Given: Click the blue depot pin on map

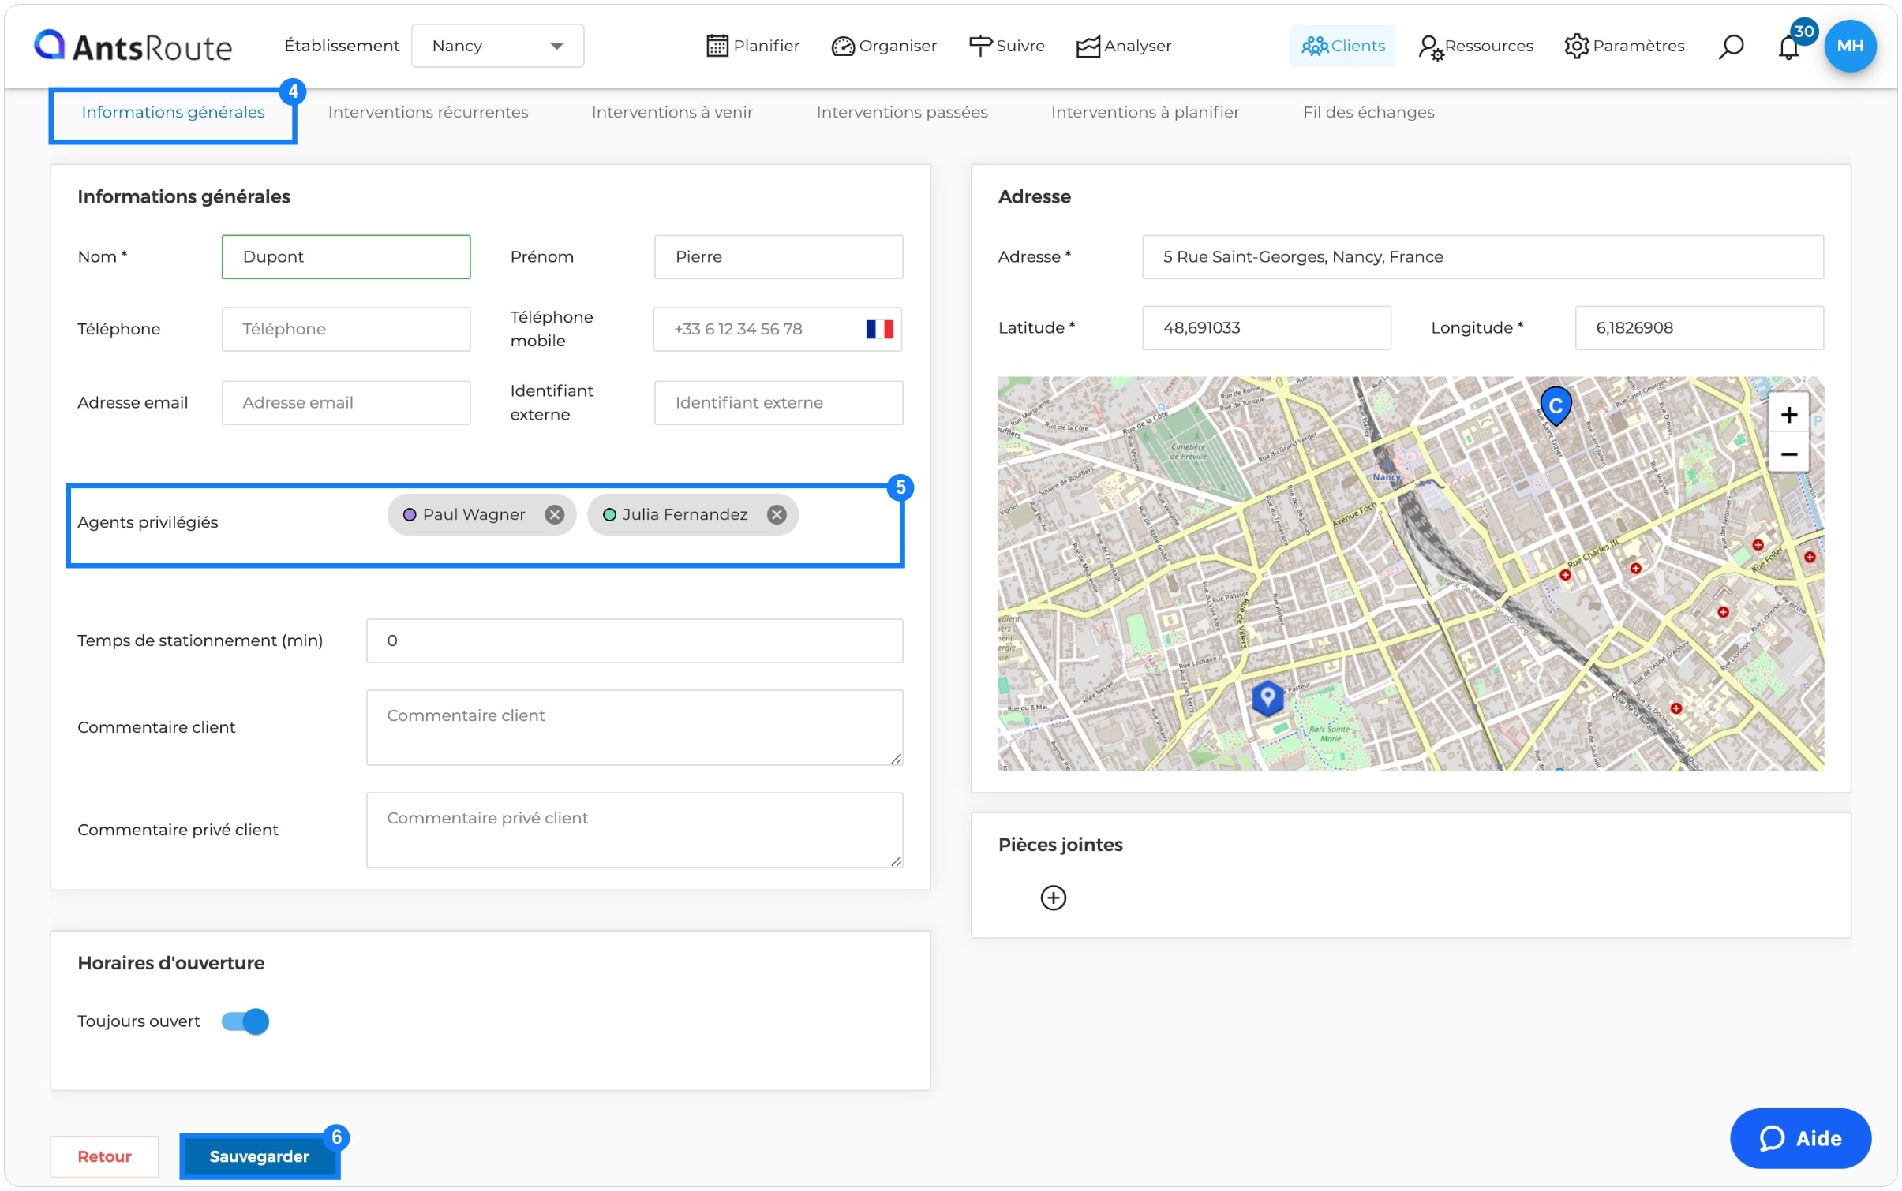Looking at the screenshot, I should tap(1267, 697).
